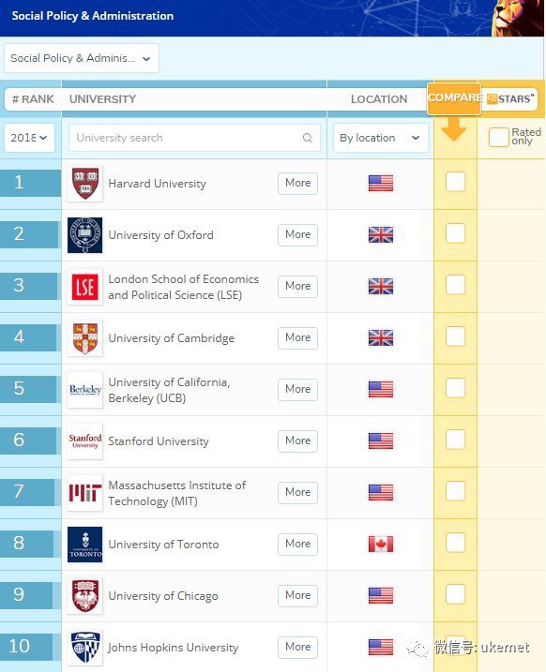Screen dimensions: 546x672
Task: Open the University of Chicago name link
Action: 163,596
